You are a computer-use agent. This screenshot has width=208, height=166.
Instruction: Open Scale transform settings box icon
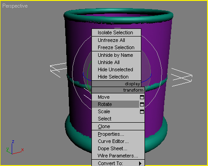[x=142, y=111]
